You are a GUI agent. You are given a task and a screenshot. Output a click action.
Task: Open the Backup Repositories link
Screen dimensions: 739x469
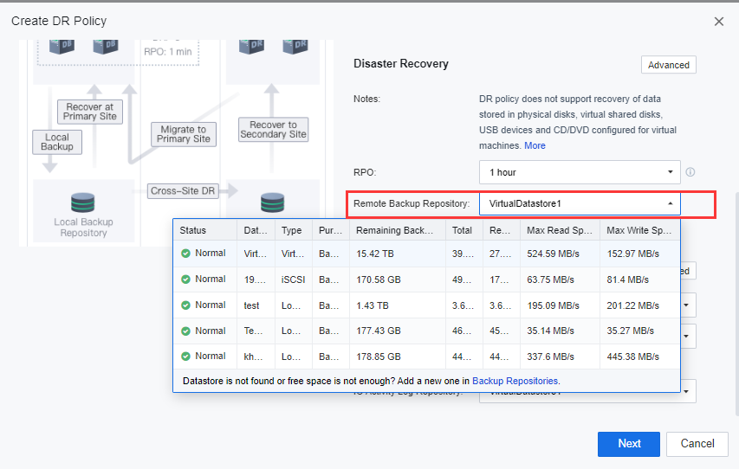click(515, 381)
